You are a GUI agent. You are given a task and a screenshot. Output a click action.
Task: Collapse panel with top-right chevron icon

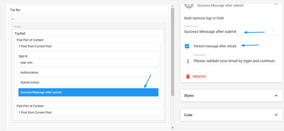tap(276, 4)
